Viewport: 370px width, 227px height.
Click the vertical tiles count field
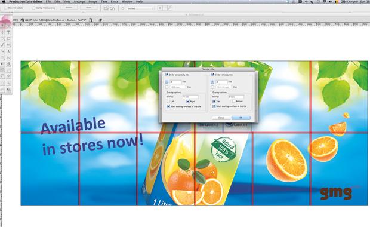click(x=221, y=82)
